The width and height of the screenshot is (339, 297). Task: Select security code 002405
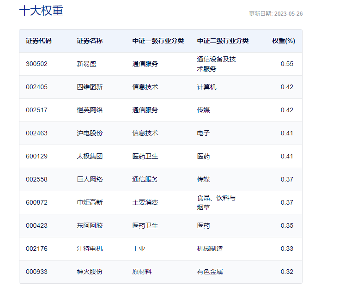tap(36, 87)
